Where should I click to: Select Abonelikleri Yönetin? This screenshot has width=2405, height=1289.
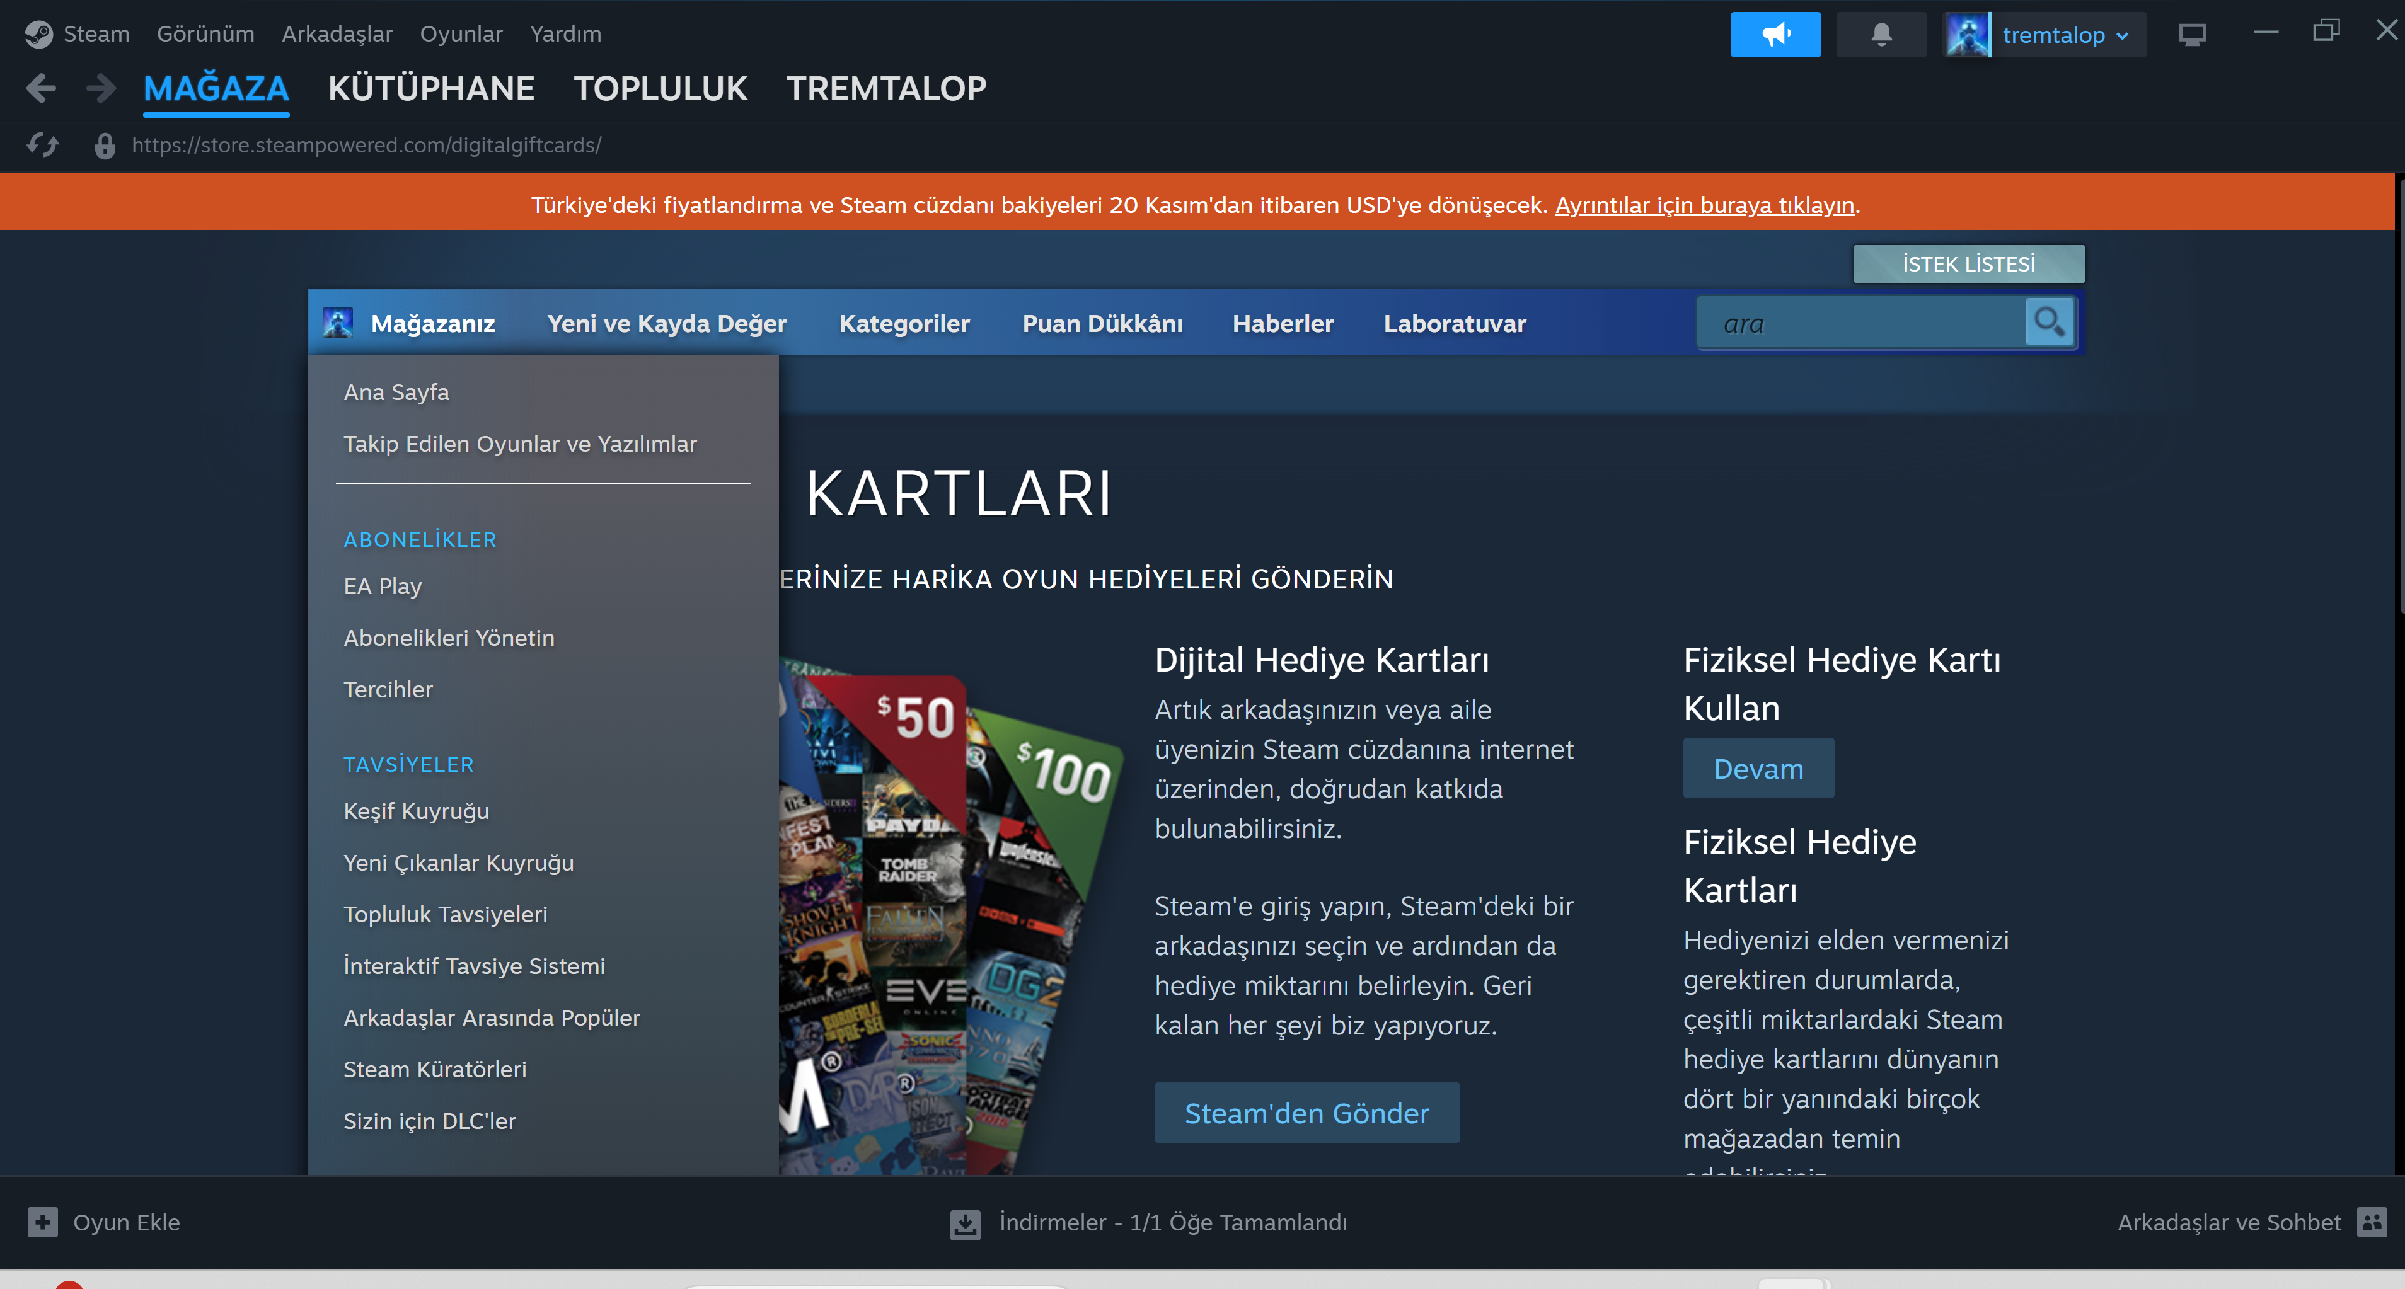click(x=448, y=638)
